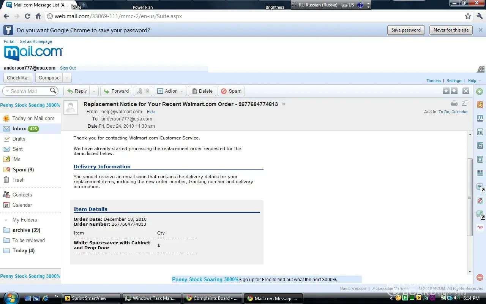Flag this Walmart replacement notice email
The width and height of the screenshot is (486, 304).
point(283,104)
